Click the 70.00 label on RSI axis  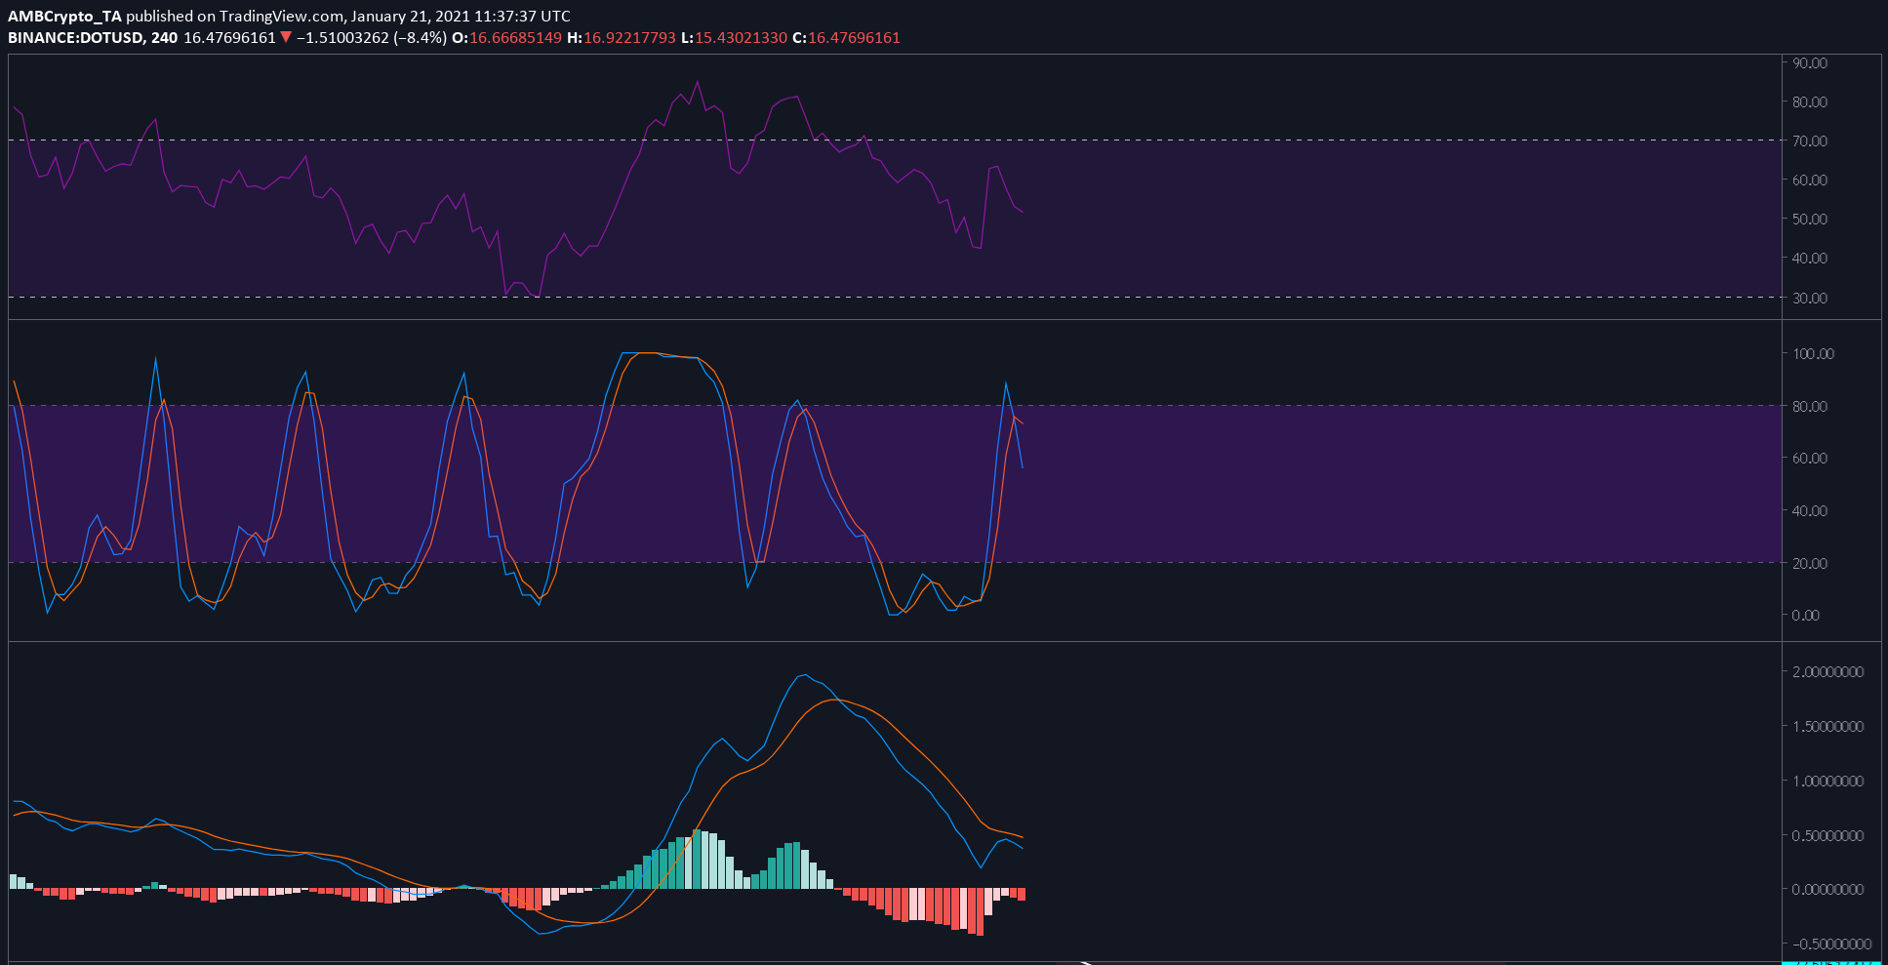pyautogui.click(x=1810, y=141)
